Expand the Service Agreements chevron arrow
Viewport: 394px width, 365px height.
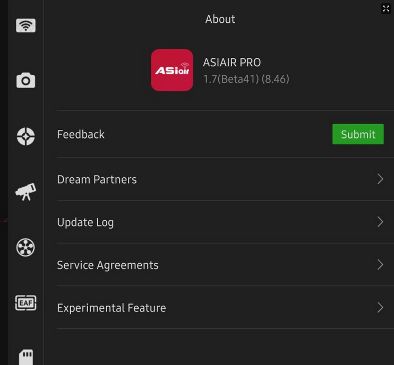[x=380, y=265]
